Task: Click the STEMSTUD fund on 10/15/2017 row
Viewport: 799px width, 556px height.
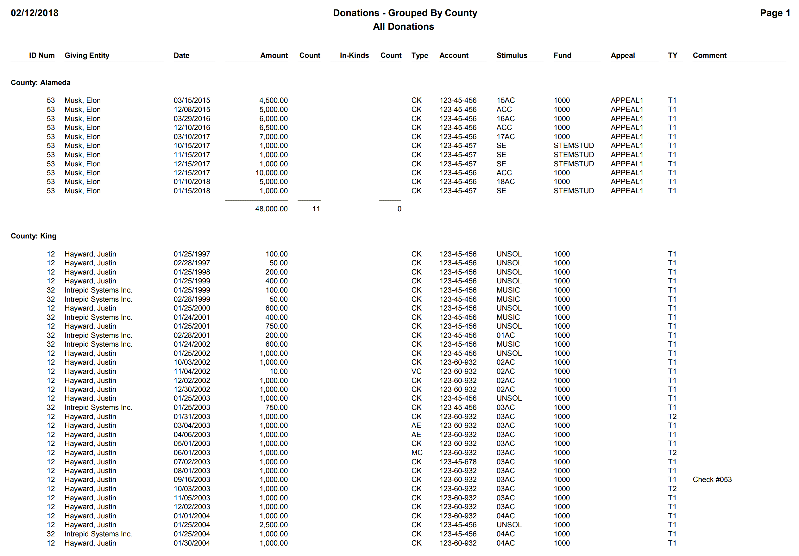Action: tap(574, 146)
